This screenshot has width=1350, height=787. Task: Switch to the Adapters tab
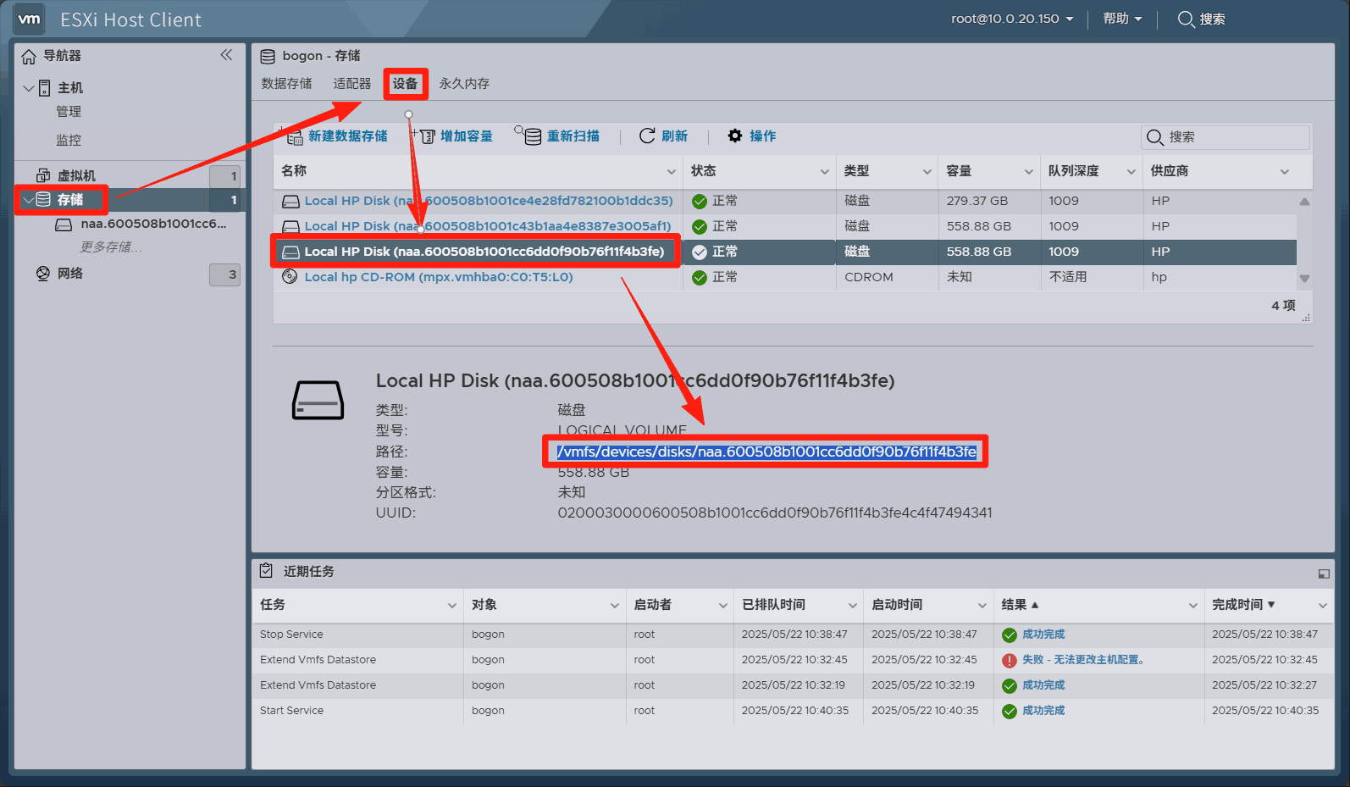tap(351, 84)
